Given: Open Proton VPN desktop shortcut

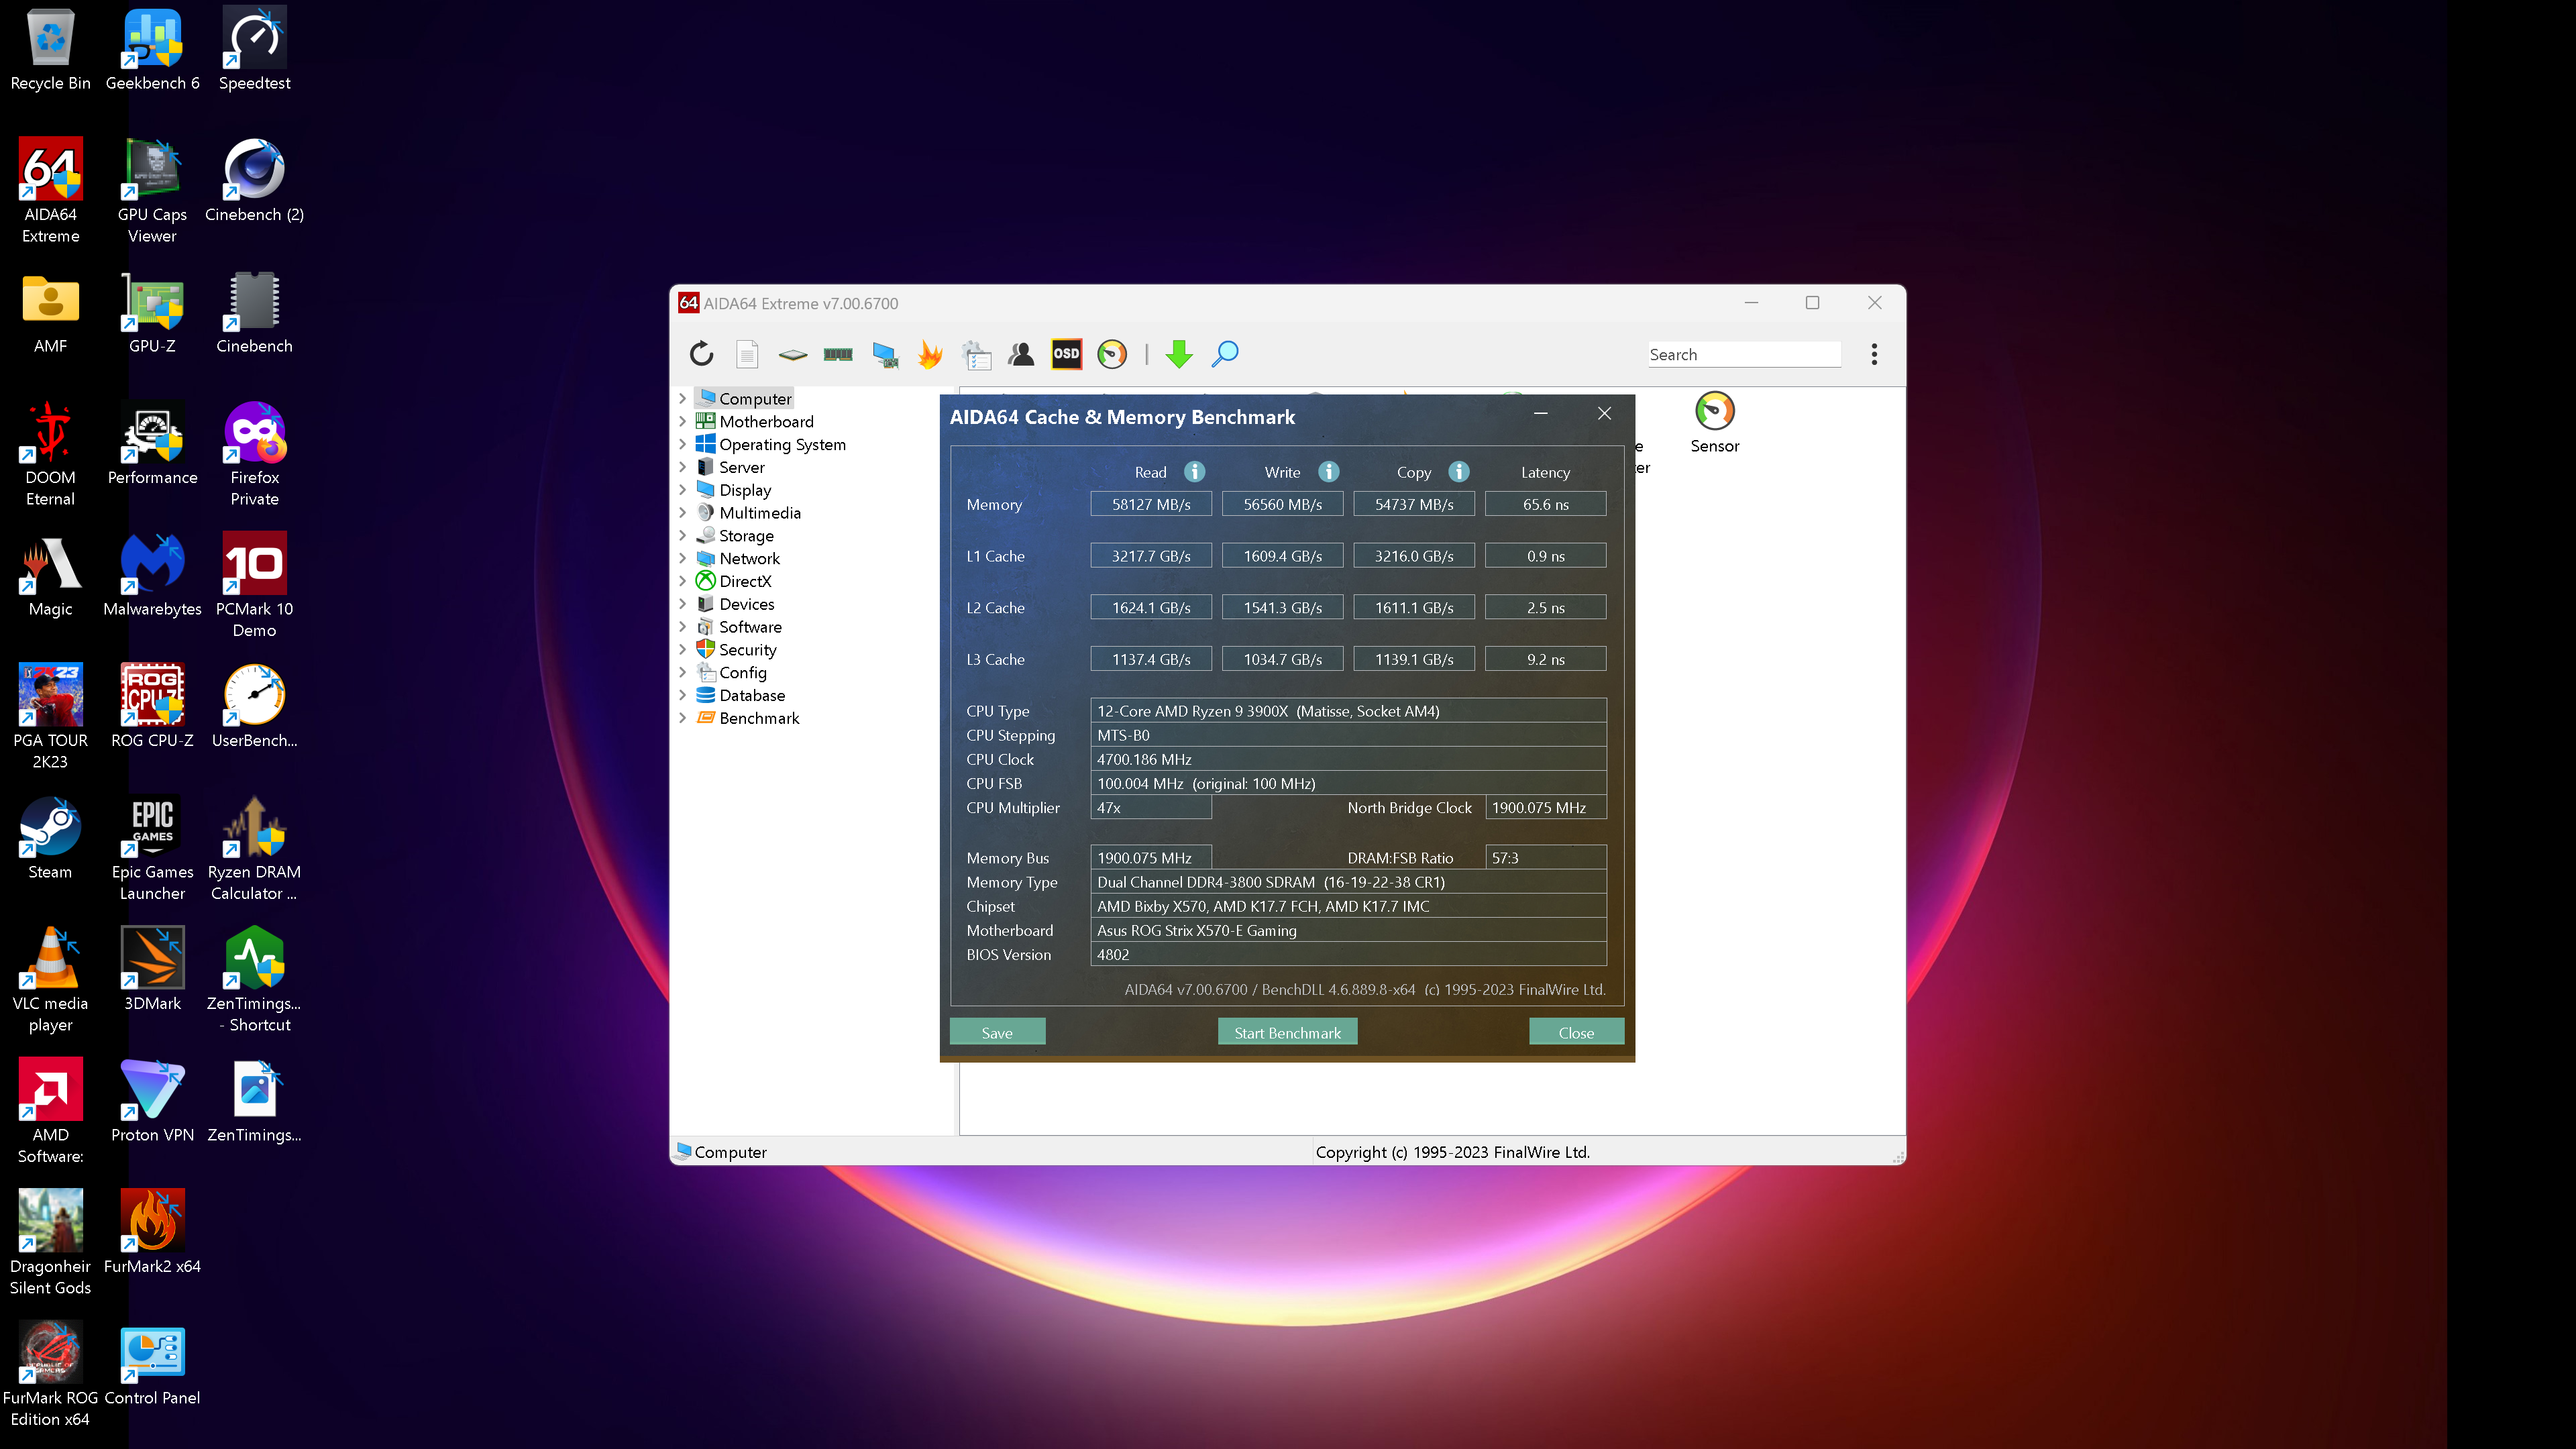Looking at the screenshot, I should 152,1101.
